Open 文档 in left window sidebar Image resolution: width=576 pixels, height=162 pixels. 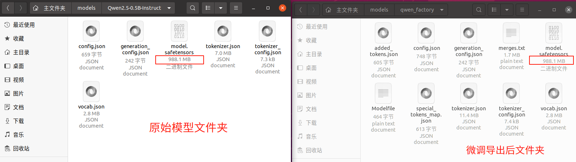click(x=34, y=107)
